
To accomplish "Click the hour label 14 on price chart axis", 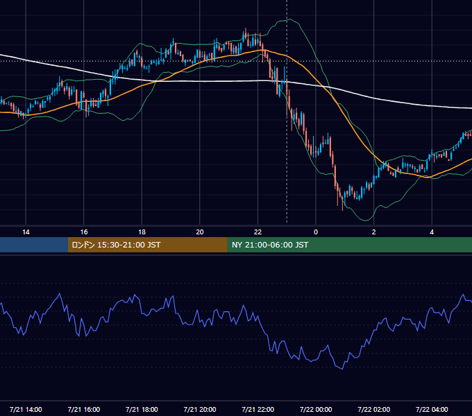I will [x=26, y=232].
